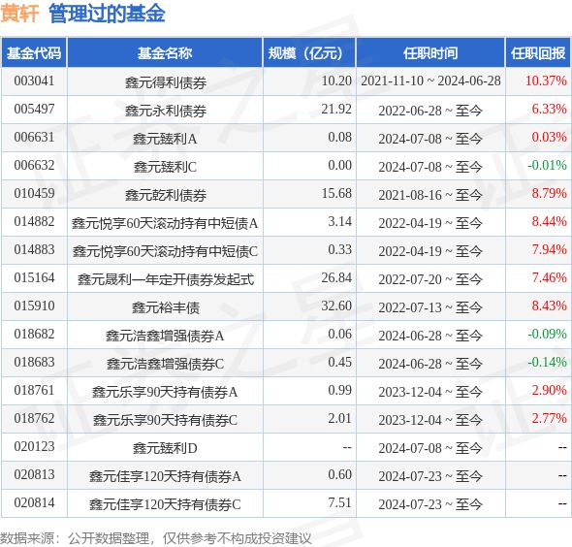This screenshot has width=572, height=547.
Task: Click return value 7.94%
Action: click(549, 249)
